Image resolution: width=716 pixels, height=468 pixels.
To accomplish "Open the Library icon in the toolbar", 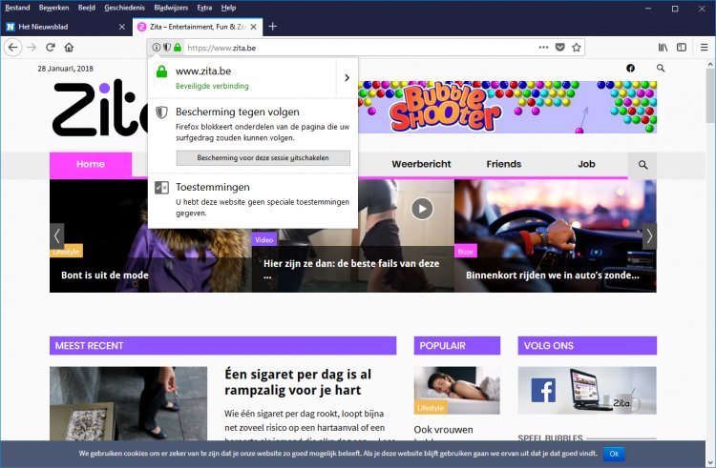I will pos(663,48).
